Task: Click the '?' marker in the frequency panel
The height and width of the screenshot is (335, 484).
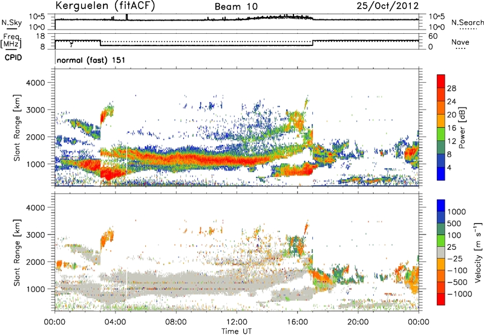Action: 71,45
